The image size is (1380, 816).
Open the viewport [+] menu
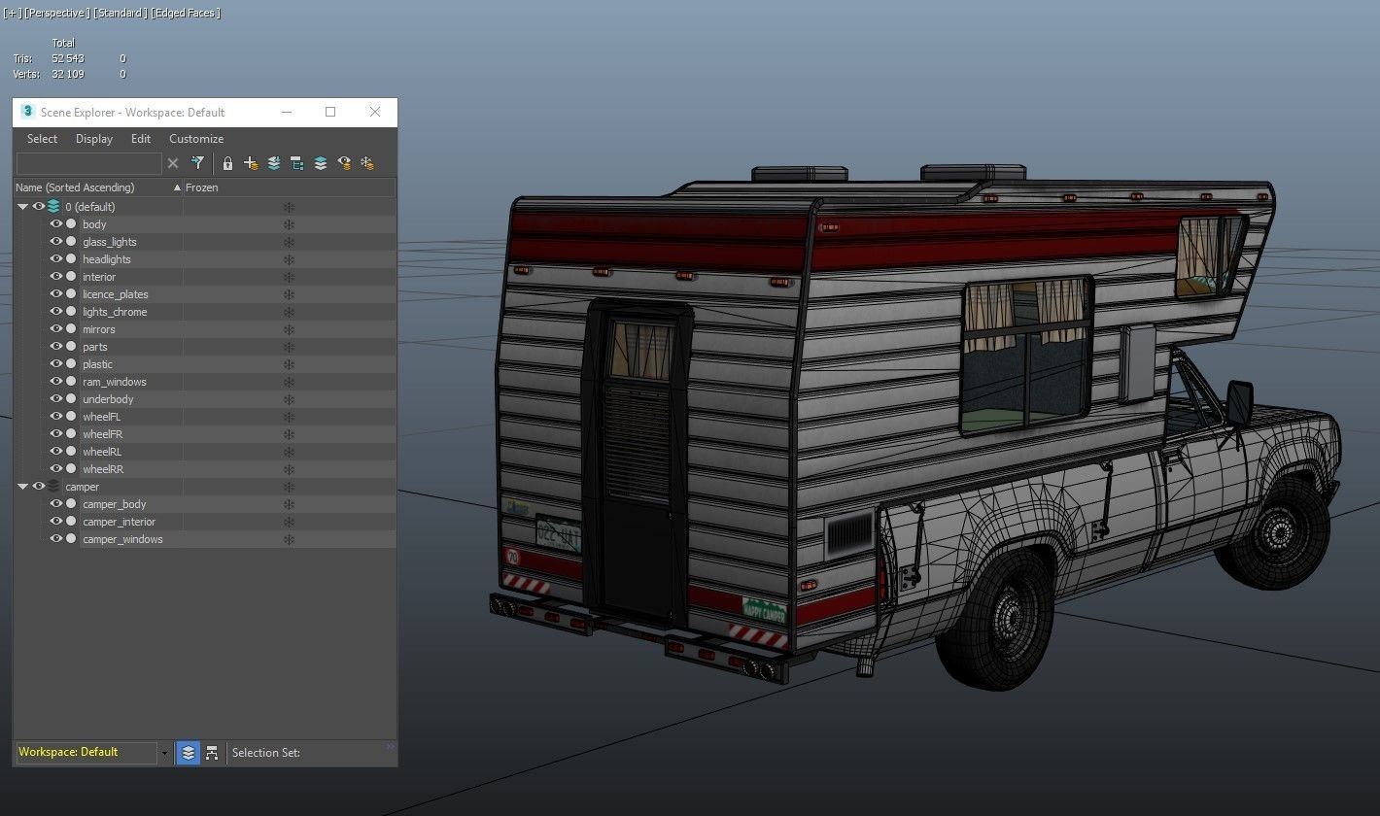click(x=13, y=13)
